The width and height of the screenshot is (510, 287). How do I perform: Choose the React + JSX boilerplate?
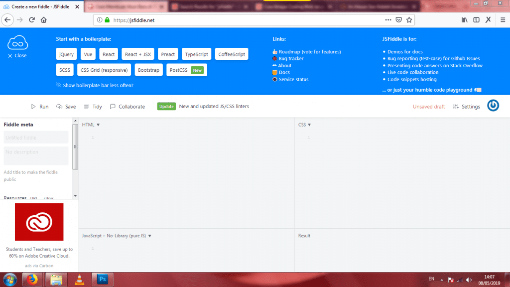pyautogui.click(x=138, y=54)
